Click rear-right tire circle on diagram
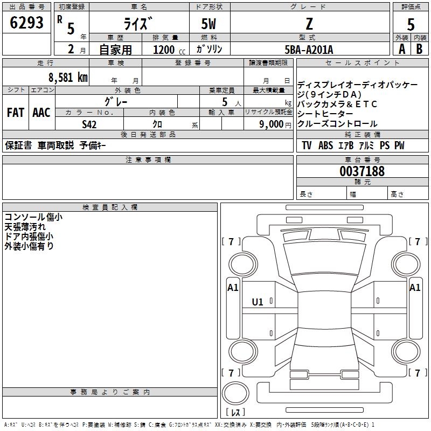The height and width of the screenshot is (431, 431). click(406, 352)
